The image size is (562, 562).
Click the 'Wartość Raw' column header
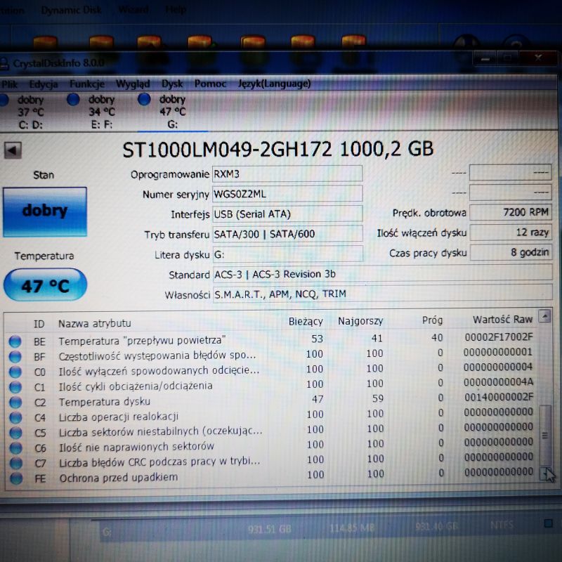point(502,320)
